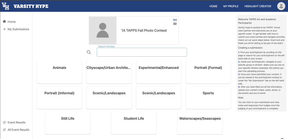
Task: Open the Still Life activity card
Action: [x=67, y=123]
